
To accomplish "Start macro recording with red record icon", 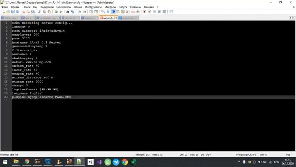I will pyautogui.click(x=144, y=12).
